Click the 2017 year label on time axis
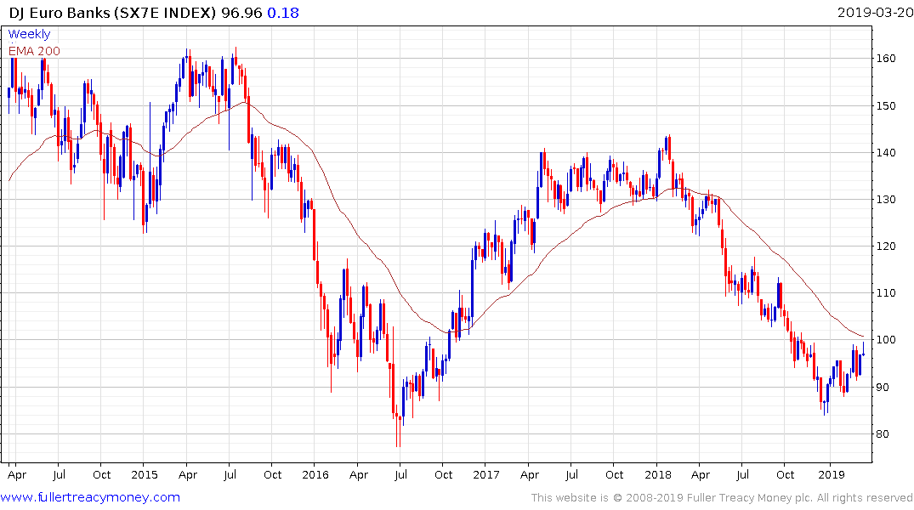The image size is (914, 510). (x=486, y=474)
